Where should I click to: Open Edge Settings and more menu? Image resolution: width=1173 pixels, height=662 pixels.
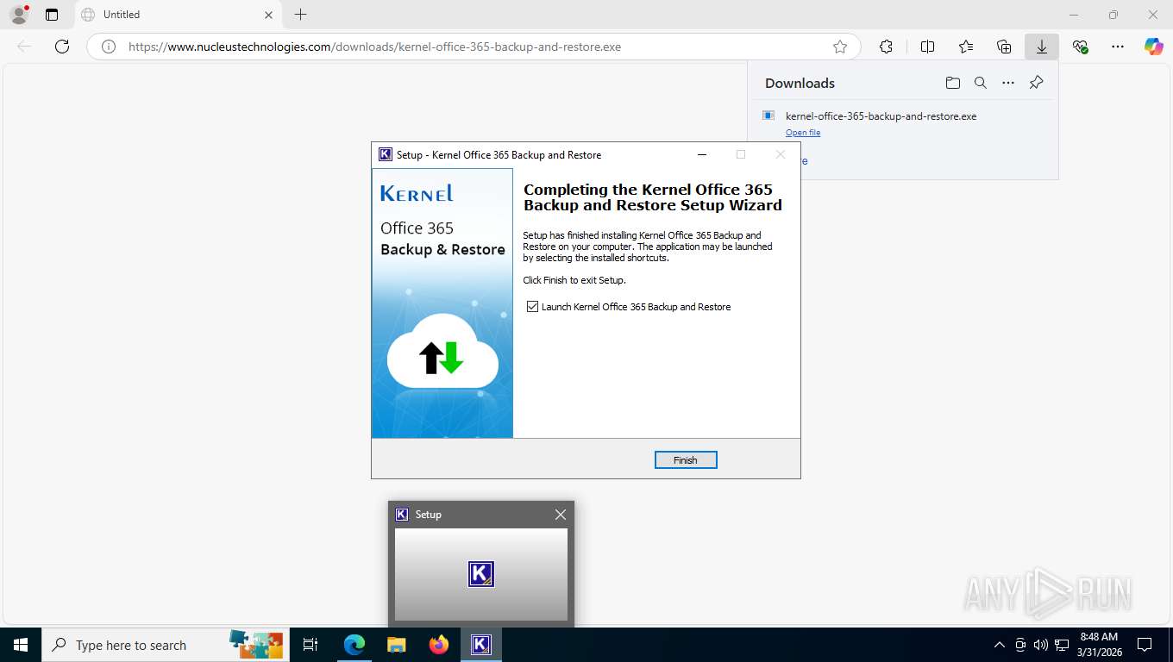(1118, 47)
